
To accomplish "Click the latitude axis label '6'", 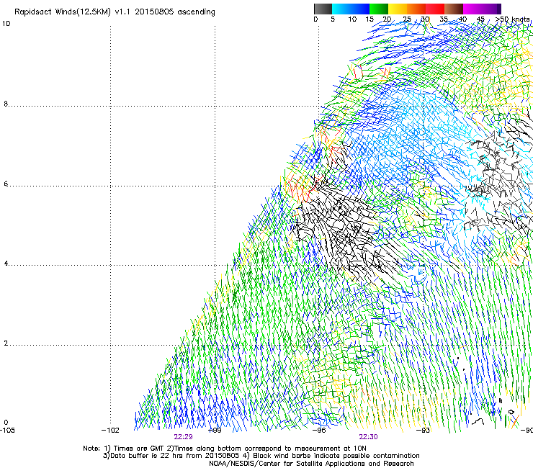I will point(6,184).
